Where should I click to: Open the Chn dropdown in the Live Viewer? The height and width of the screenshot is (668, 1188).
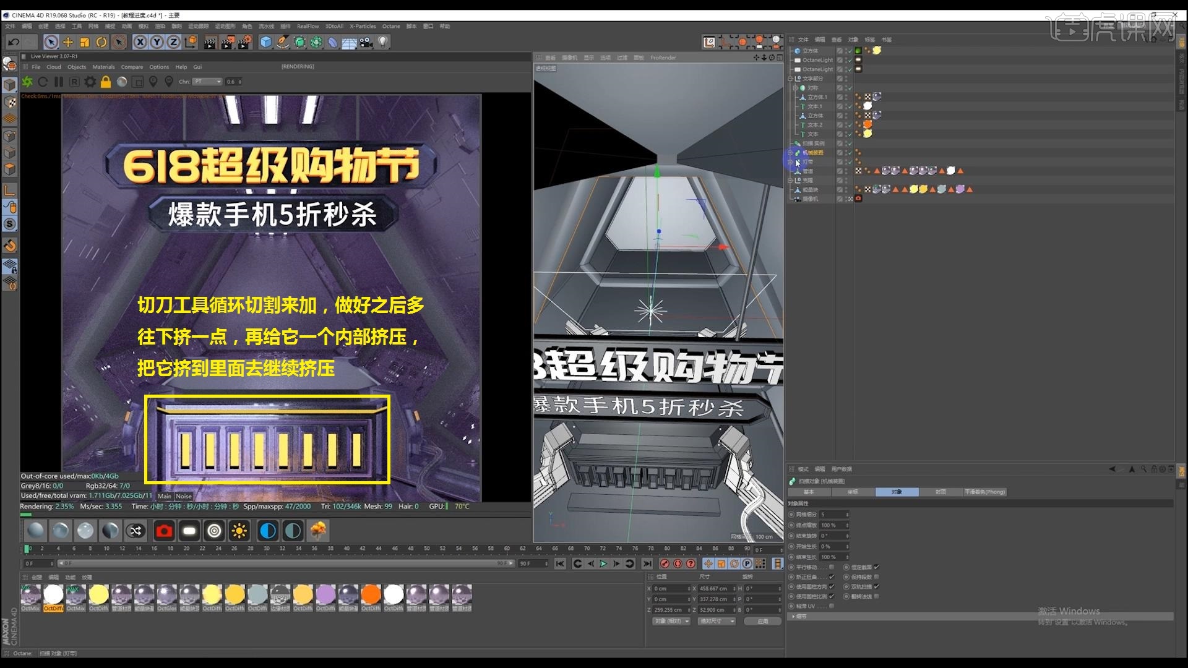(207, 81)
